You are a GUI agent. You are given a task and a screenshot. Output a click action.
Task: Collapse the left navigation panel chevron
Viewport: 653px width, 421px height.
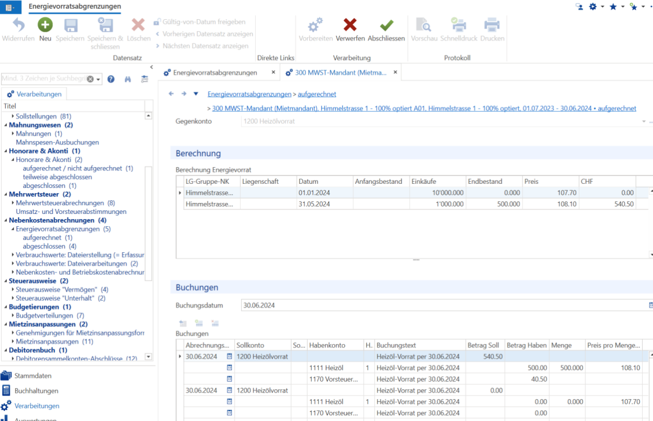pyautogui.click(x=152, y=67)
